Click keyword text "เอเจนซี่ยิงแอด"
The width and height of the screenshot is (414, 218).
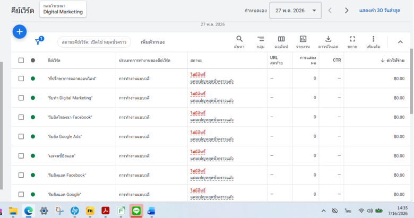point(62,156)
